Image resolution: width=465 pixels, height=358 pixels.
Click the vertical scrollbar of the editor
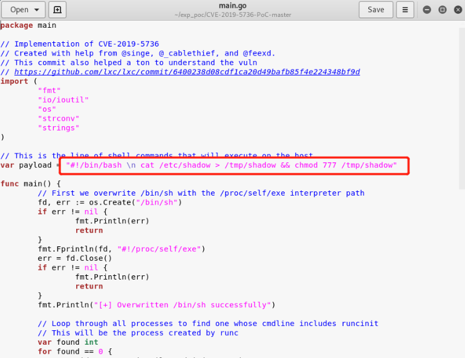(x=462, y=109)
